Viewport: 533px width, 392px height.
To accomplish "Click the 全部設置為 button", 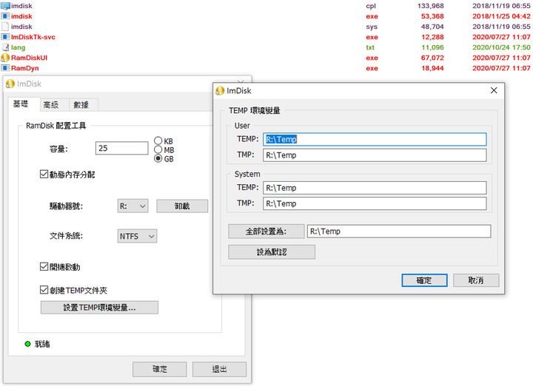I will click(266, 232).
